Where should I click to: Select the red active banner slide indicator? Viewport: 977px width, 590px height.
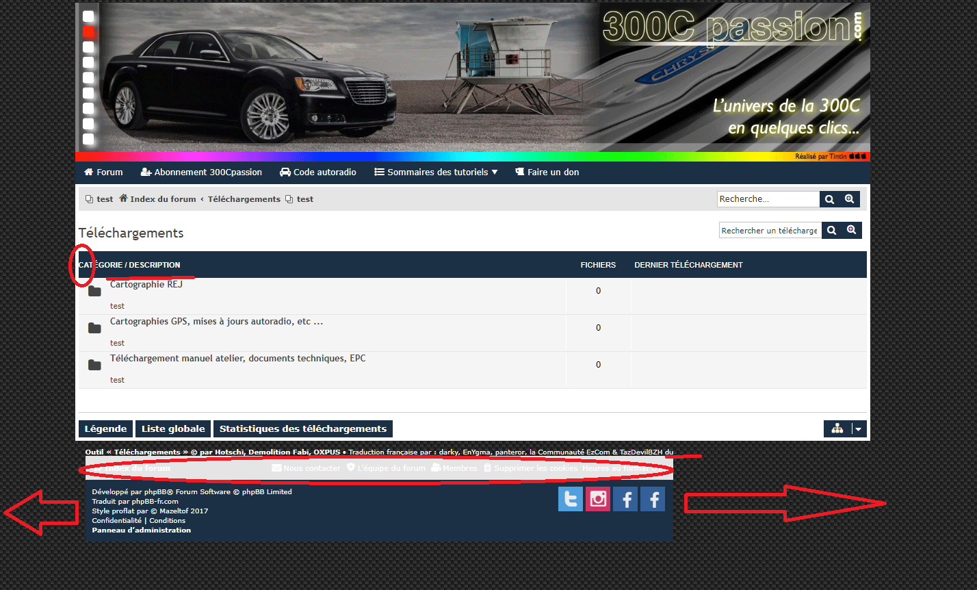[x=88, y=31]
